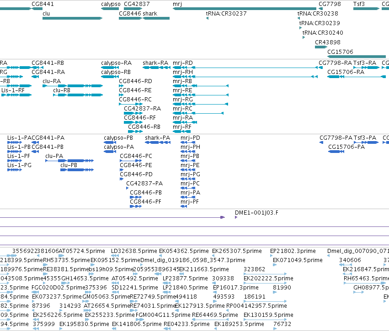Select the Lis-1-RF transcript label

point(13,90)
